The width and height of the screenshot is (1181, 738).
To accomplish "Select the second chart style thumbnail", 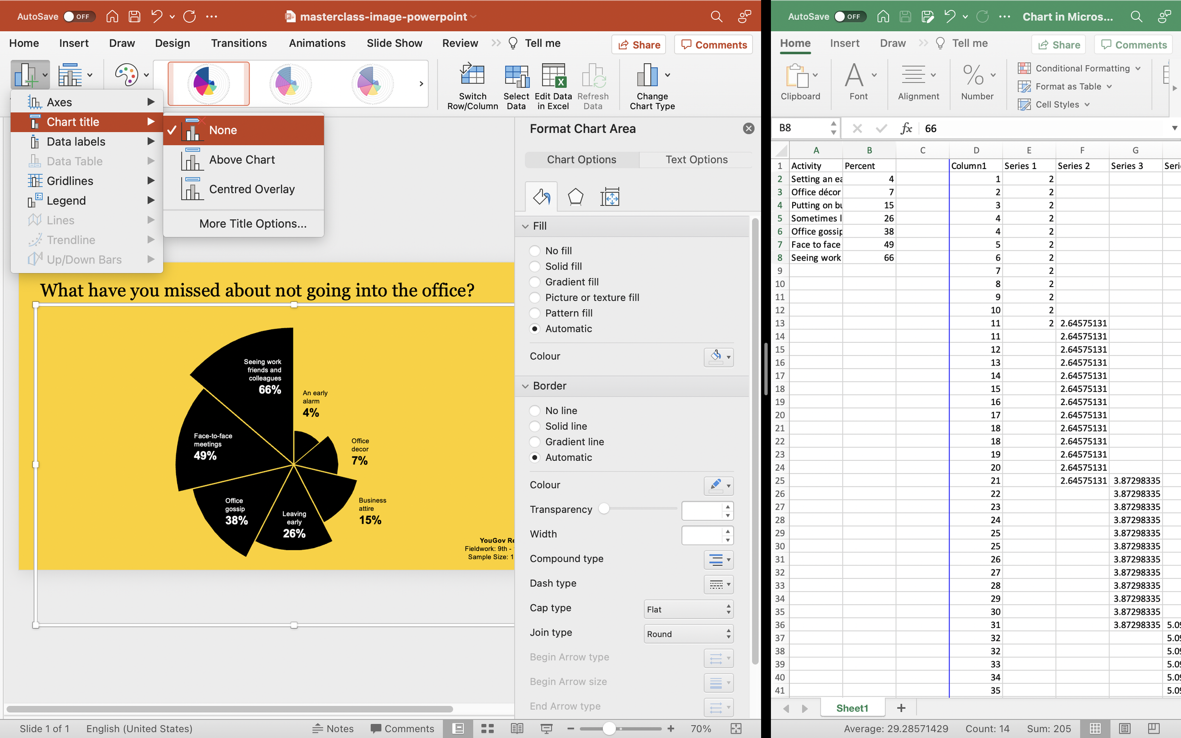I will coord(290,84).
